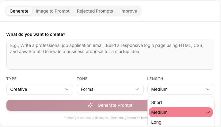221x127 pixels.
Task: Click the FrameZyro mistakes disclaimer text
Action: (x=105, y=118)
